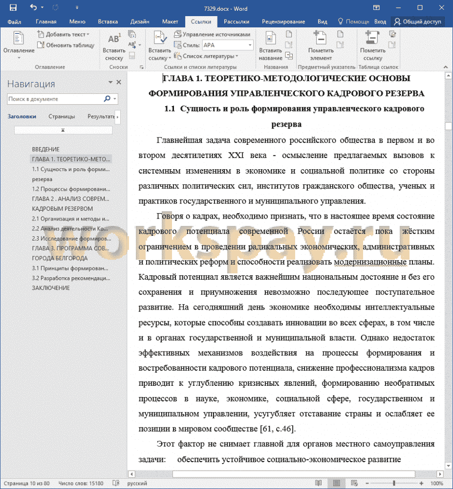
Task: Insert an endnote icon
Action: click(132, 34)
